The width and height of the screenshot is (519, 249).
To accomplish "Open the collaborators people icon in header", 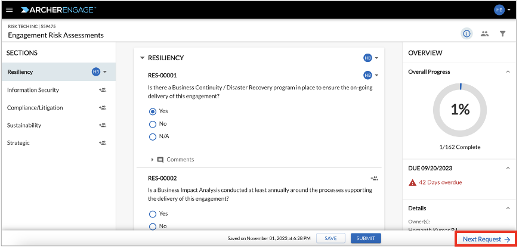I will pos(485,34).
